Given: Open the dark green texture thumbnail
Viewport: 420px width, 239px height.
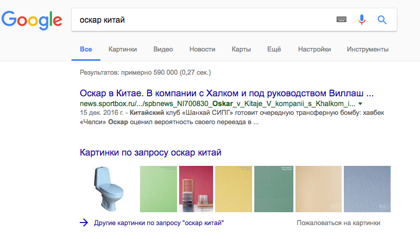Looking at the screenshot, I should 274,189.
